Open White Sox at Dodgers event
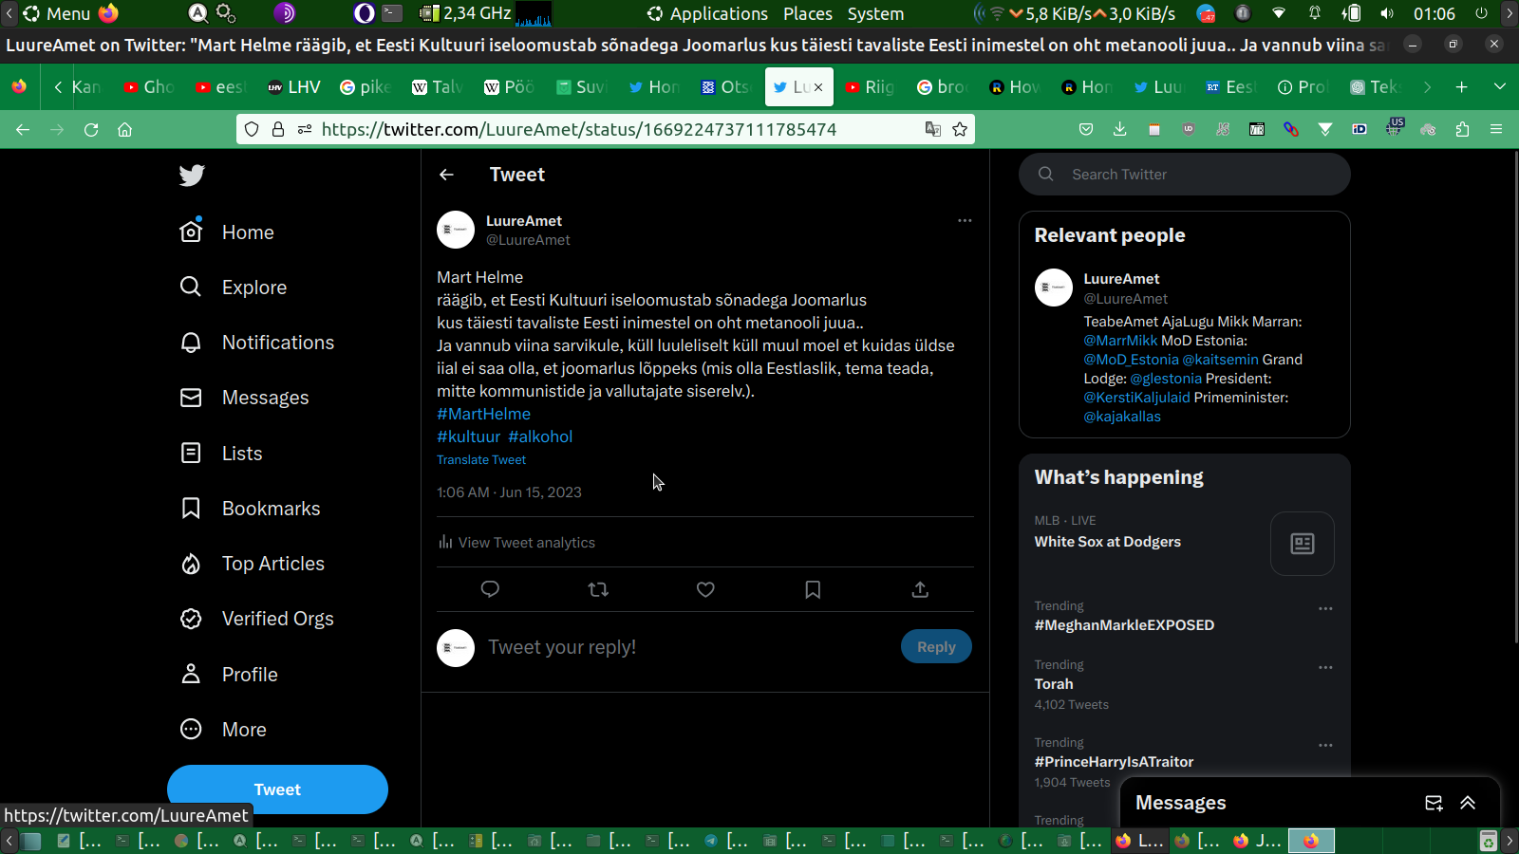1519x854 pixels. click(1108, 542)
